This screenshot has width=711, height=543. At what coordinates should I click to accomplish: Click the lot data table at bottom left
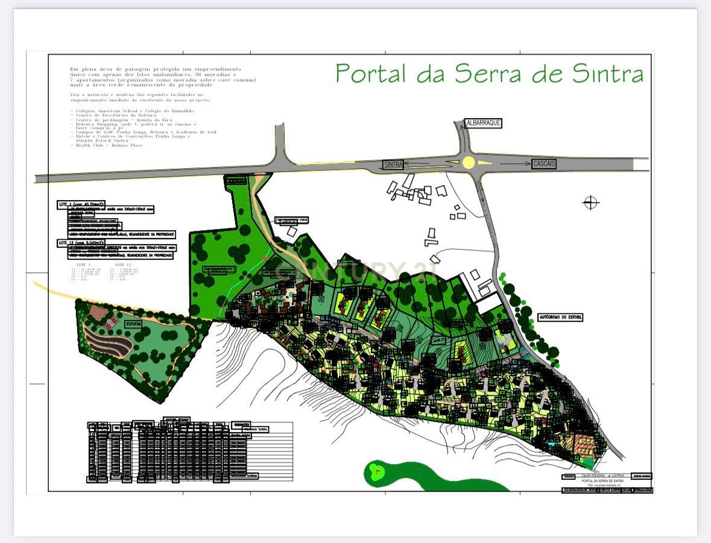pos(190,451)
